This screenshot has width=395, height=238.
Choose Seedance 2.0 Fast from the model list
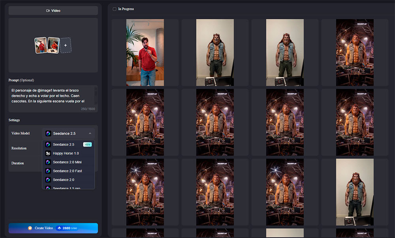[68, 171]
